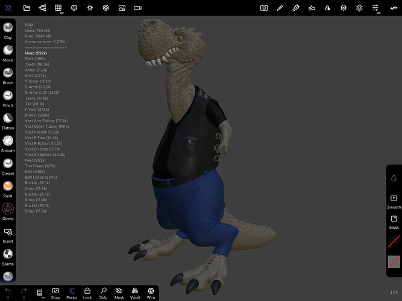
Task: Select Shirt (247k) in object list
Action: coord(36,76)
